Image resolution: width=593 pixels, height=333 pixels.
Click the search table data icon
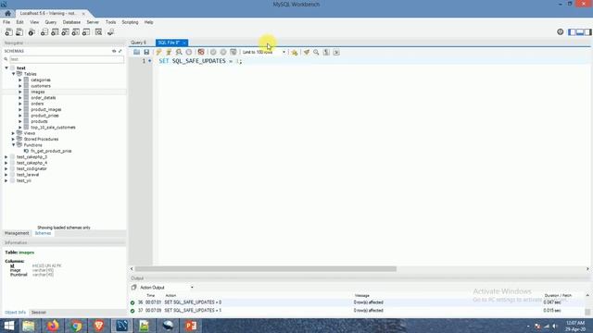[x=98, y=32]
